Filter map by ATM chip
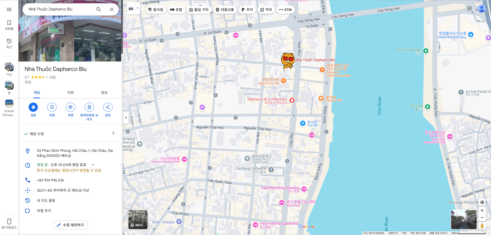 (285, 10)
